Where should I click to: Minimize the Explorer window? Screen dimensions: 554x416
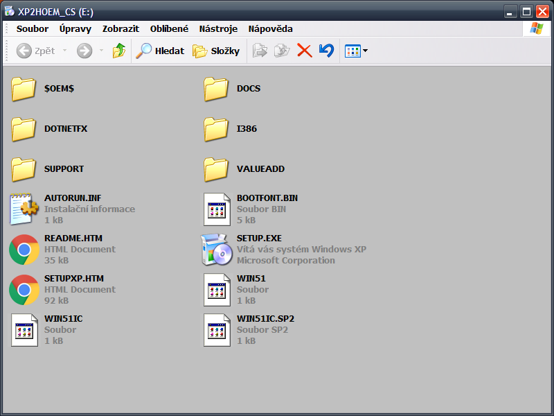point(510,12)
